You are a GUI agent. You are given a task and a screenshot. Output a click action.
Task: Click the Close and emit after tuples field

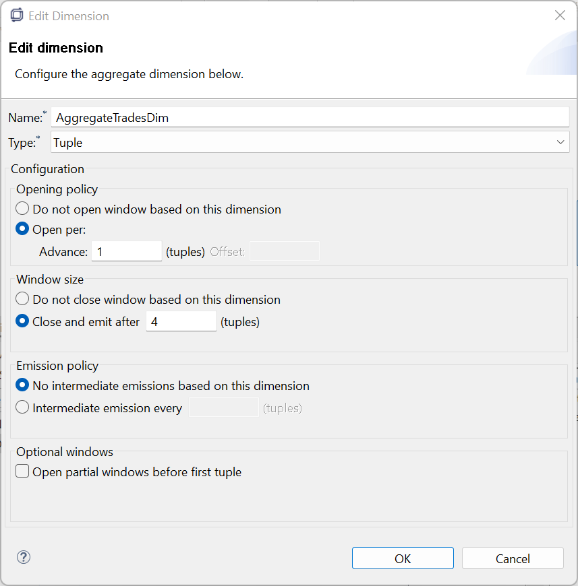[x=181, y=321]
